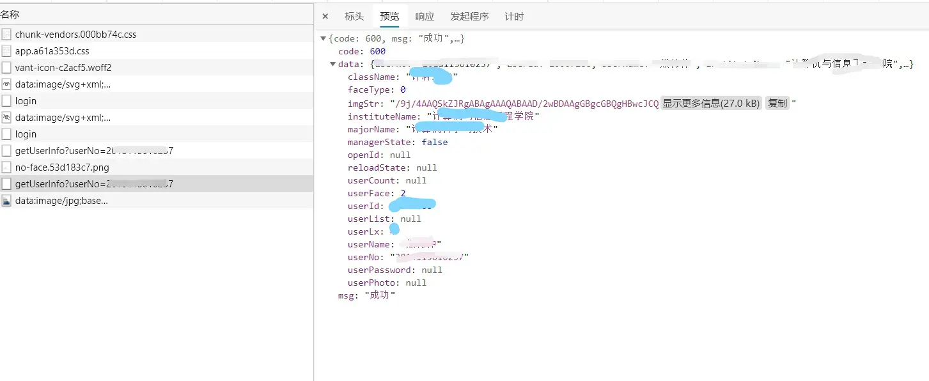This screenshot has height=381, width=929.
Task: Close the request details panel
Action: (325, 17)
